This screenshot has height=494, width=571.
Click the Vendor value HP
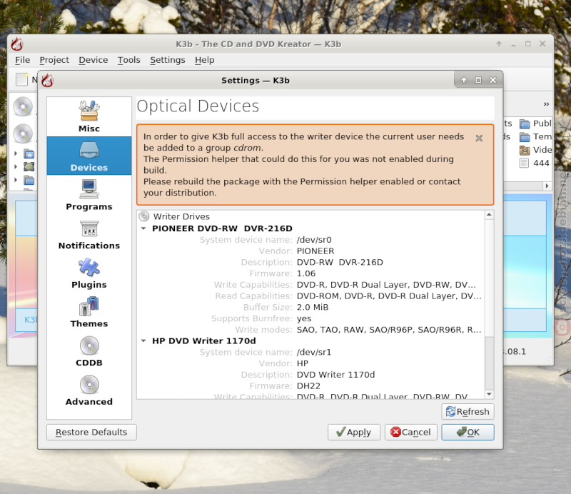(302, 363)
